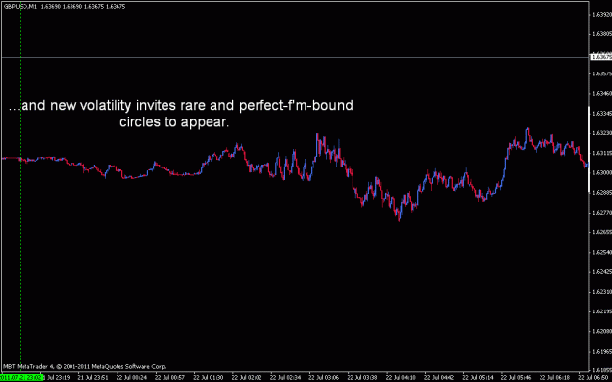Select the 21 Jul 23:51 time label
The image size is (612, 382).
(93, 378)
